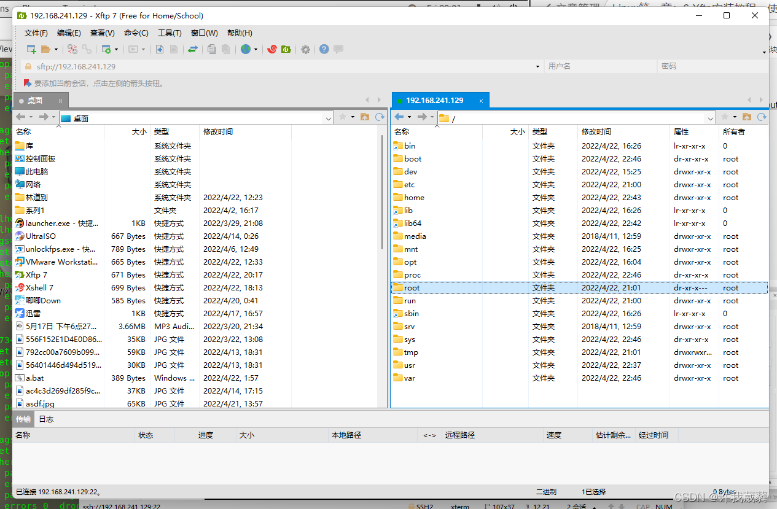The width and height of the screenshot is (777, 509).
Task: Expand the local bookmark star dropdown arrow
Action: pos(353,117)
